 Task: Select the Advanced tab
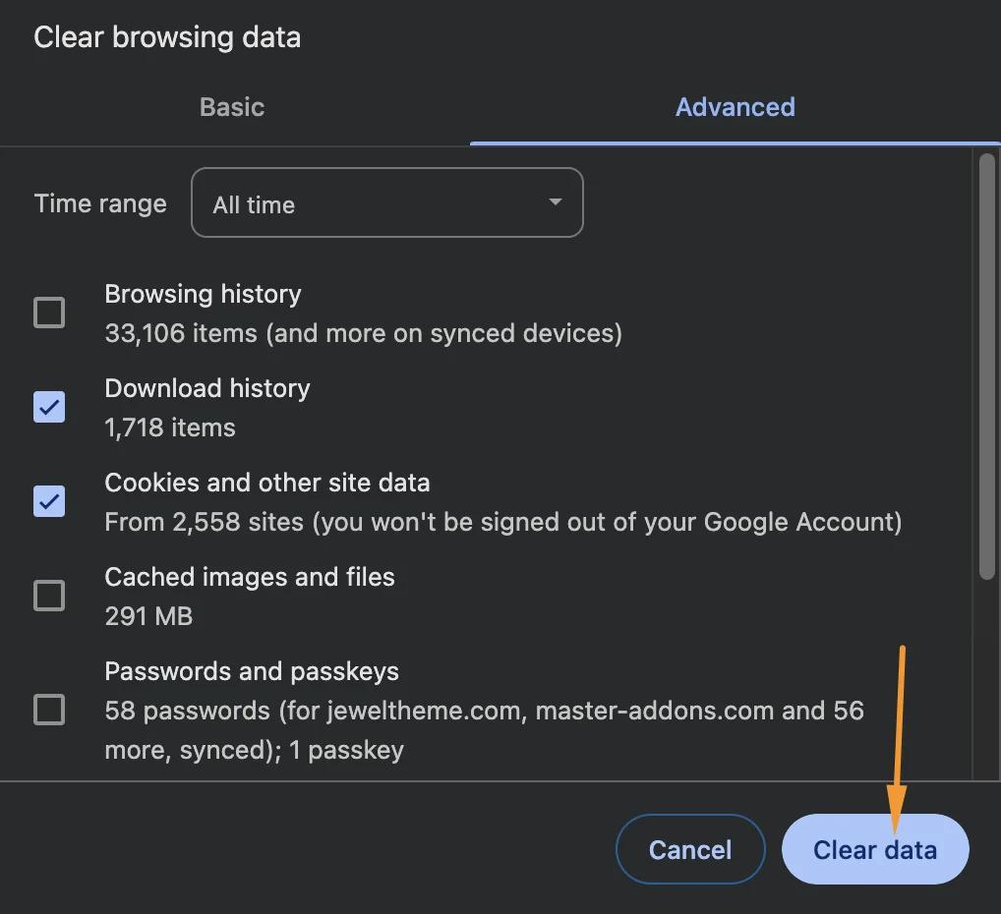click(735, 107)
